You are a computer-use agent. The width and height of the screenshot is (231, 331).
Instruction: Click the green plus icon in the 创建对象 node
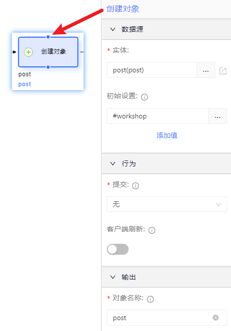[28, 52]
